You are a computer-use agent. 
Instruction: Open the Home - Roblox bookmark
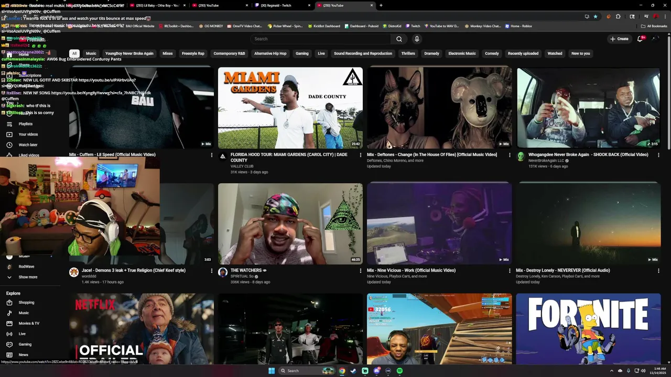point(518,26)
